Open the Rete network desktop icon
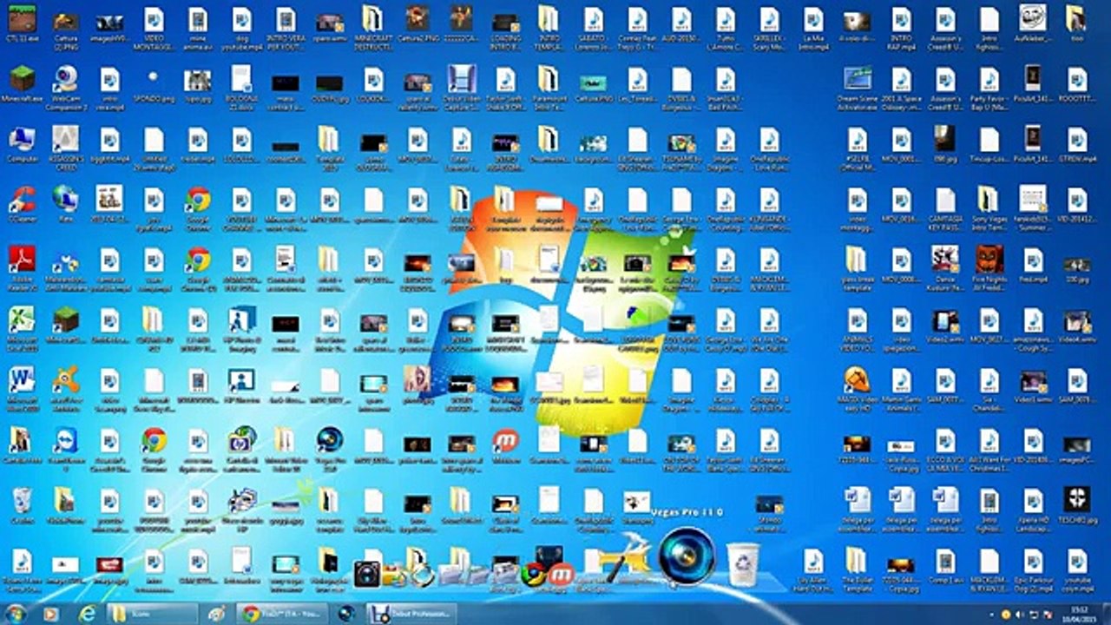The width and height of the screenshot is (1111, 625). 65,205
